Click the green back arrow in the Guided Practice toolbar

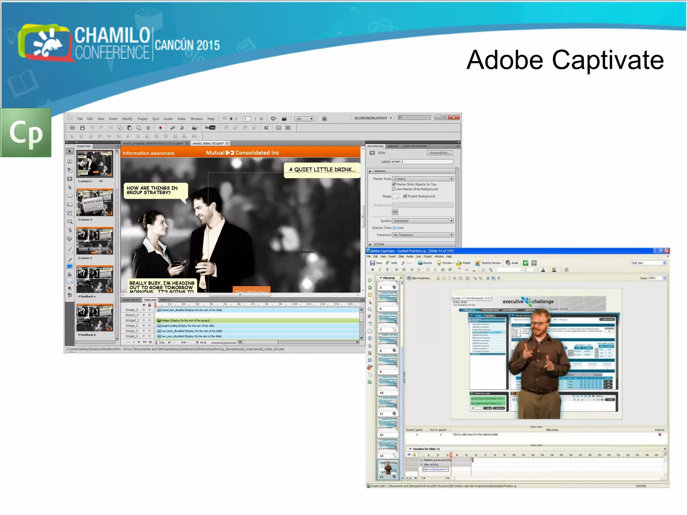(526, 263)
